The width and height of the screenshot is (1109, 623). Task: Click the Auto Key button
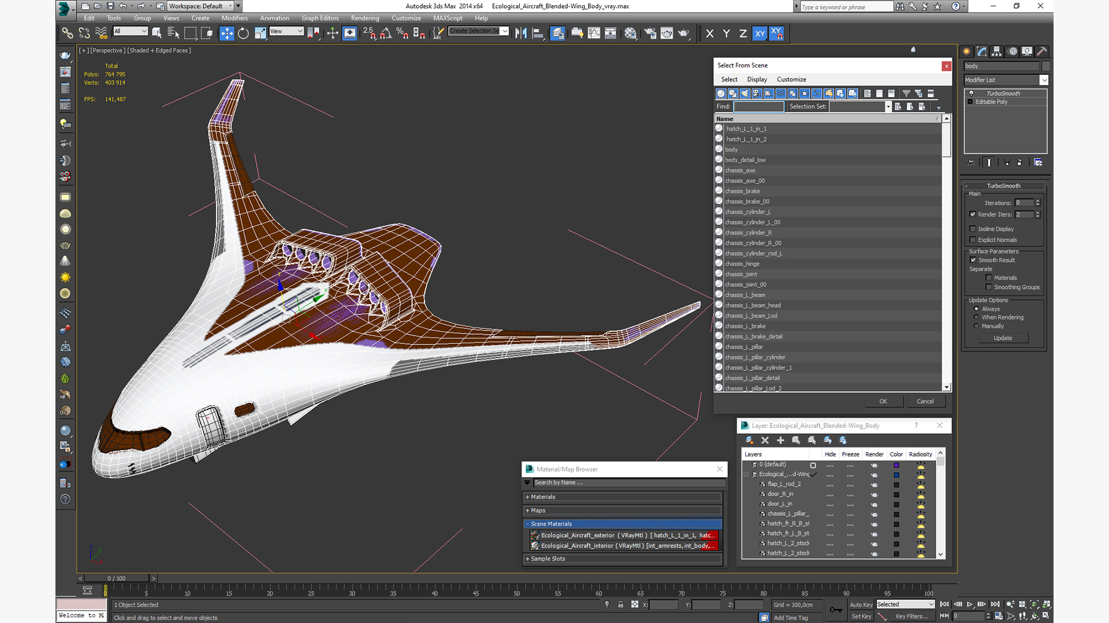pos(861,605)
